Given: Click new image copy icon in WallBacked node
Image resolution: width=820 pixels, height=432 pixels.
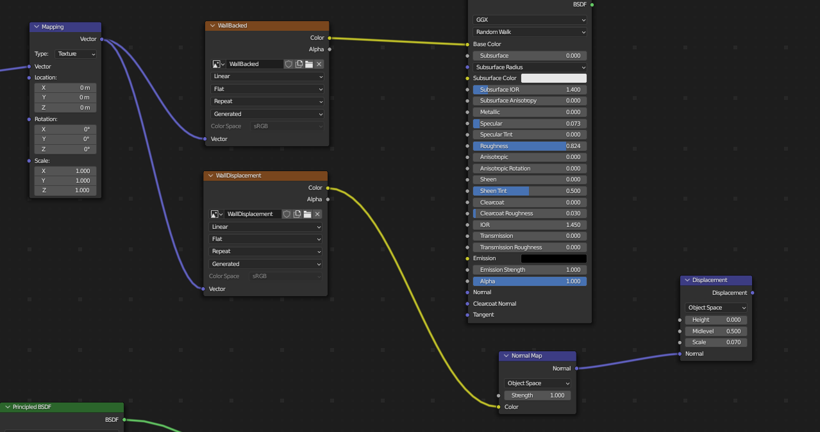Looking at the screenshot, I should [x=299, y=64].
